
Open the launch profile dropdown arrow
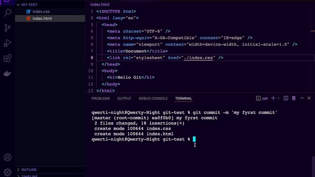coord(279,98)
